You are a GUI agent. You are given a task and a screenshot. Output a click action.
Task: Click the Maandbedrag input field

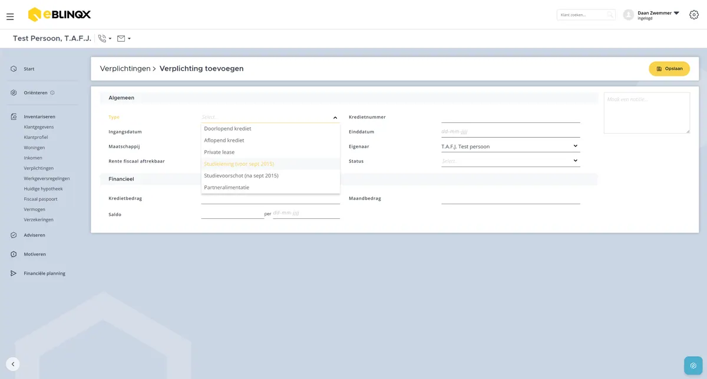tap(511, 198)
